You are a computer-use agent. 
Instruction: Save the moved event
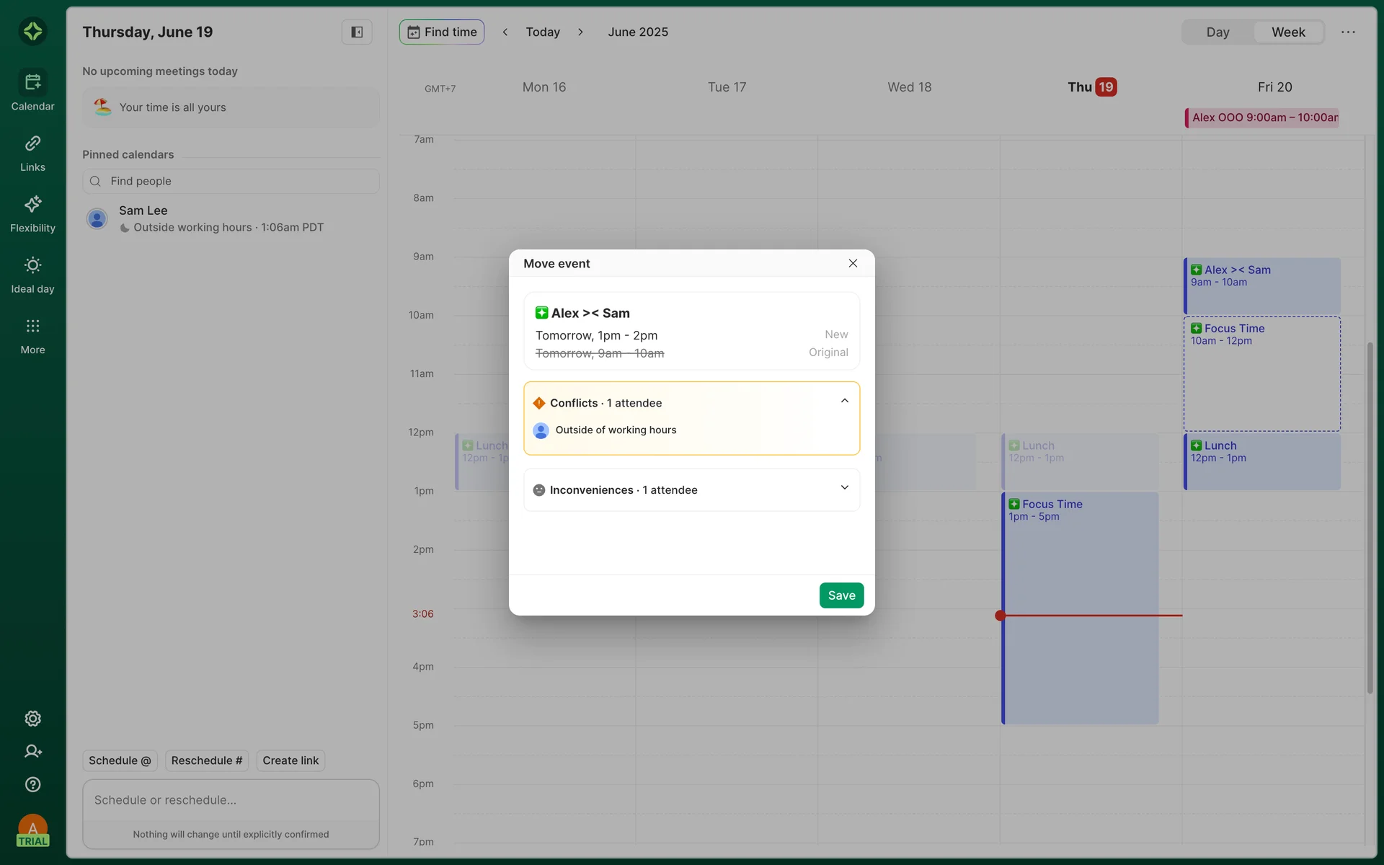click(x=841, y=595)
